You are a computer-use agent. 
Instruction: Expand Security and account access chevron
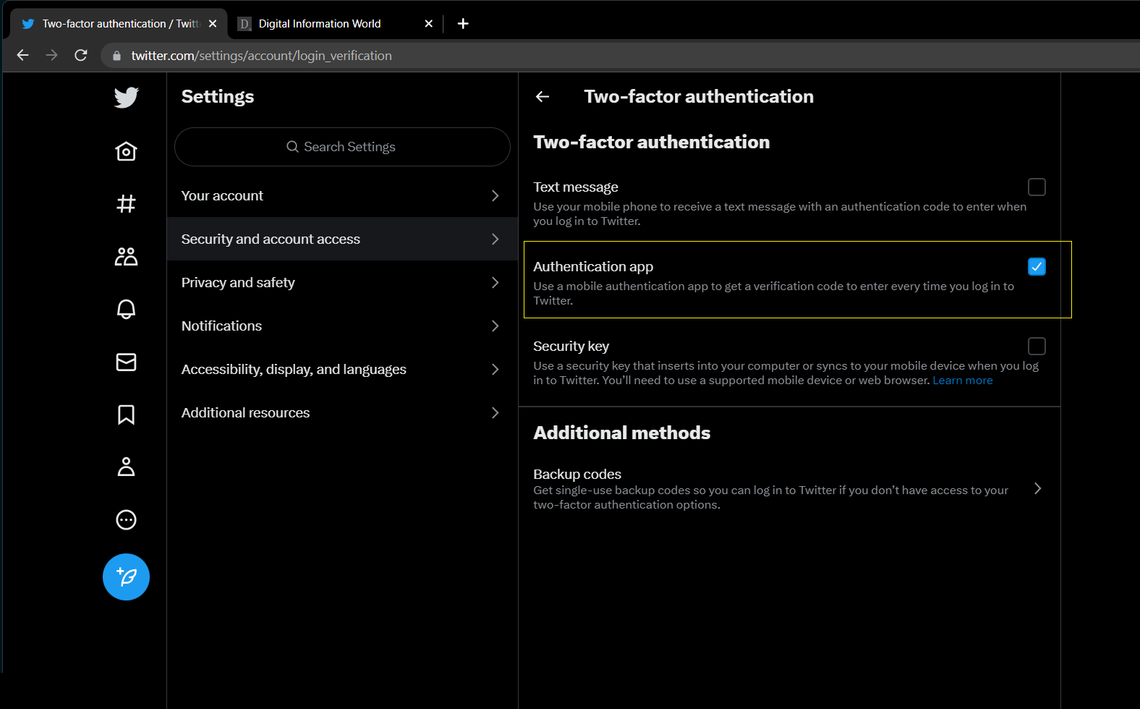coord(495,239)
